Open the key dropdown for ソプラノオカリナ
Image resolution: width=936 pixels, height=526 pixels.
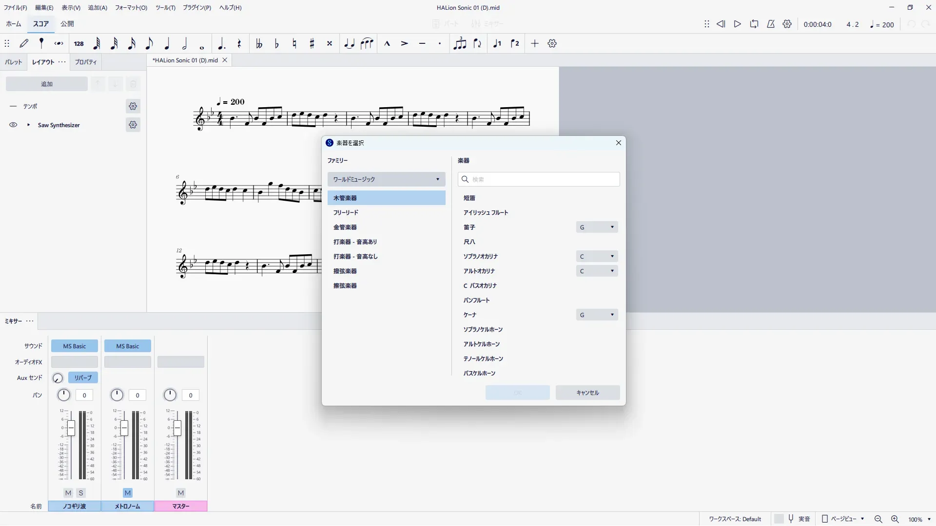click(597, 257)
